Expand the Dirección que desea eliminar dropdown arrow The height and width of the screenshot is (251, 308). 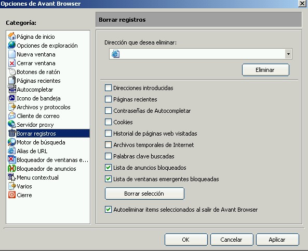[x=288, y=54]
